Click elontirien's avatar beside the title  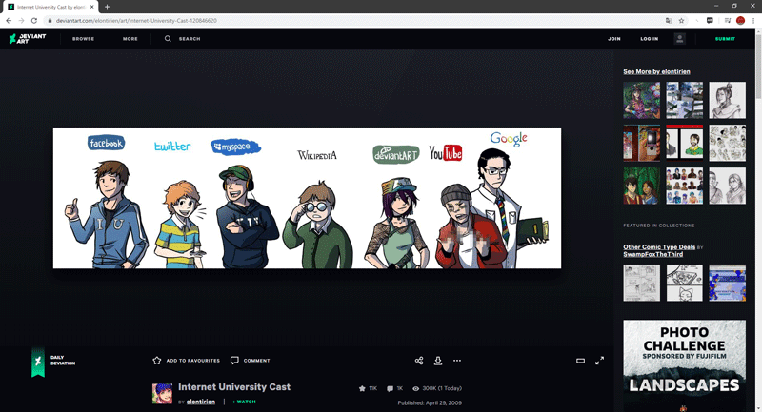[162, 394]
